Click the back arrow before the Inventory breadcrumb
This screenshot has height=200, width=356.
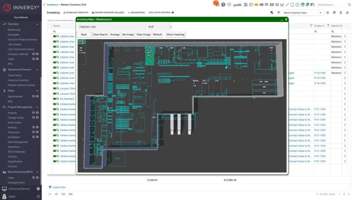pos(44,4)
